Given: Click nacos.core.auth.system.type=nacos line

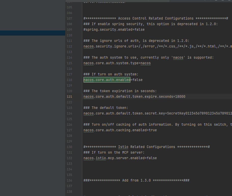Looking at the screenshot, I should click(117, 63).
